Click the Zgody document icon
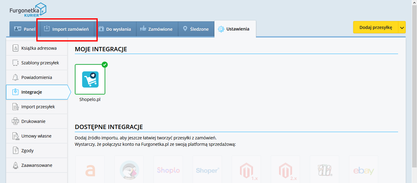Viewport: 417px width, 183px height. pos(15,151)
